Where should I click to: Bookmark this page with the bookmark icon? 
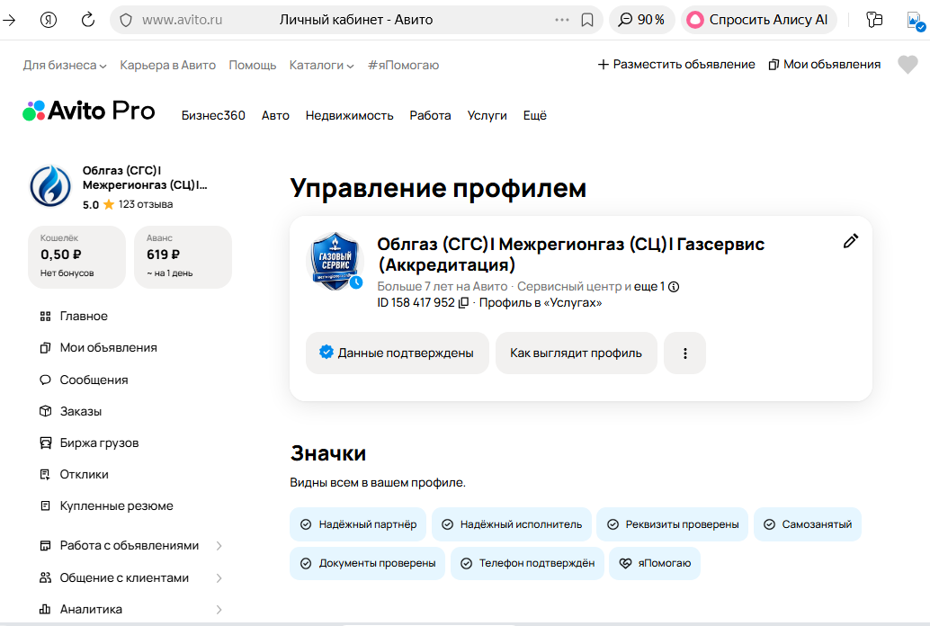(x=587, y=20)
